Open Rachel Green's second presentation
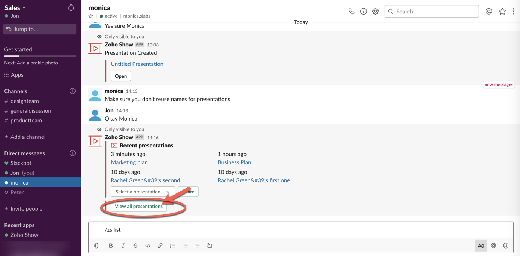The height and width of the screenshot is (256, 520). (x=145, y=180)
